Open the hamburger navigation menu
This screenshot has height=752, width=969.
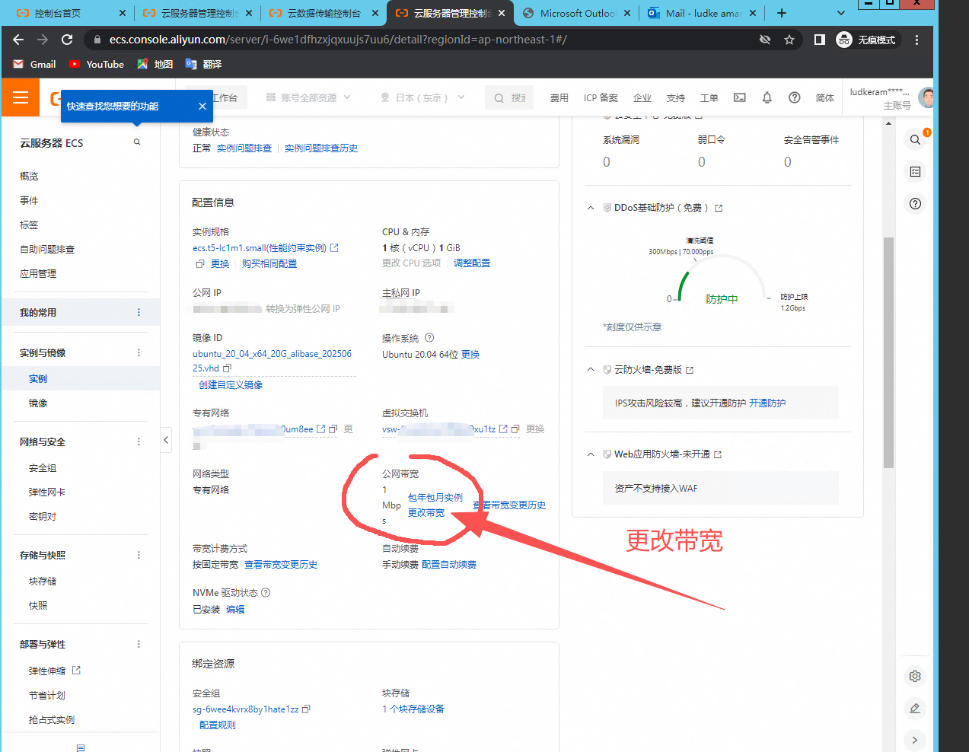(21, 97)
